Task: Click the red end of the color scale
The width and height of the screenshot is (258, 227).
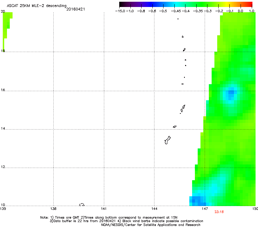Action: 249,4
